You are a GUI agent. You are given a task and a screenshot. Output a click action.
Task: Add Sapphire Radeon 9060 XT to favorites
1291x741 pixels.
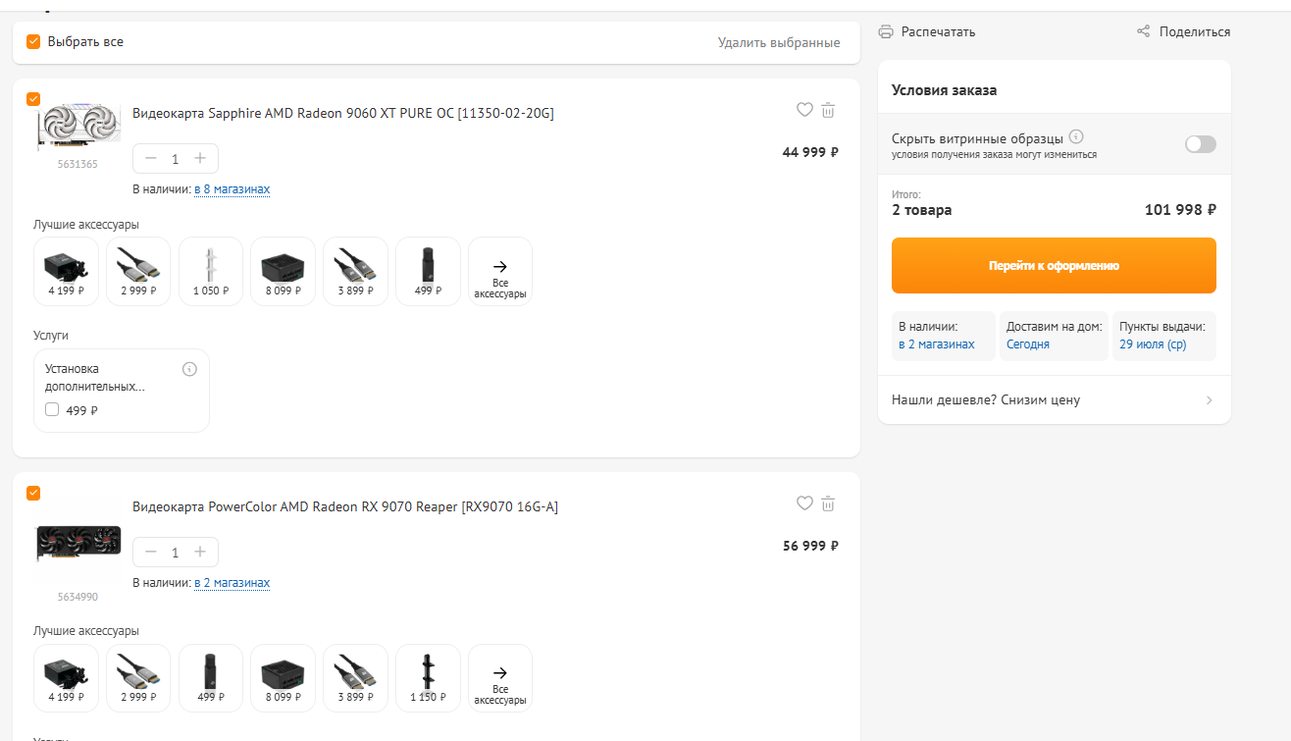pyautogui.click(x=804, y=110)
